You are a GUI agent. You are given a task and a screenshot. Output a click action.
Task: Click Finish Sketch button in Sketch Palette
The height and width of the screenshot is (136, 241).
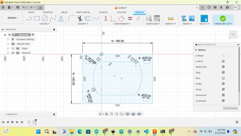click(x=230, y=108)
